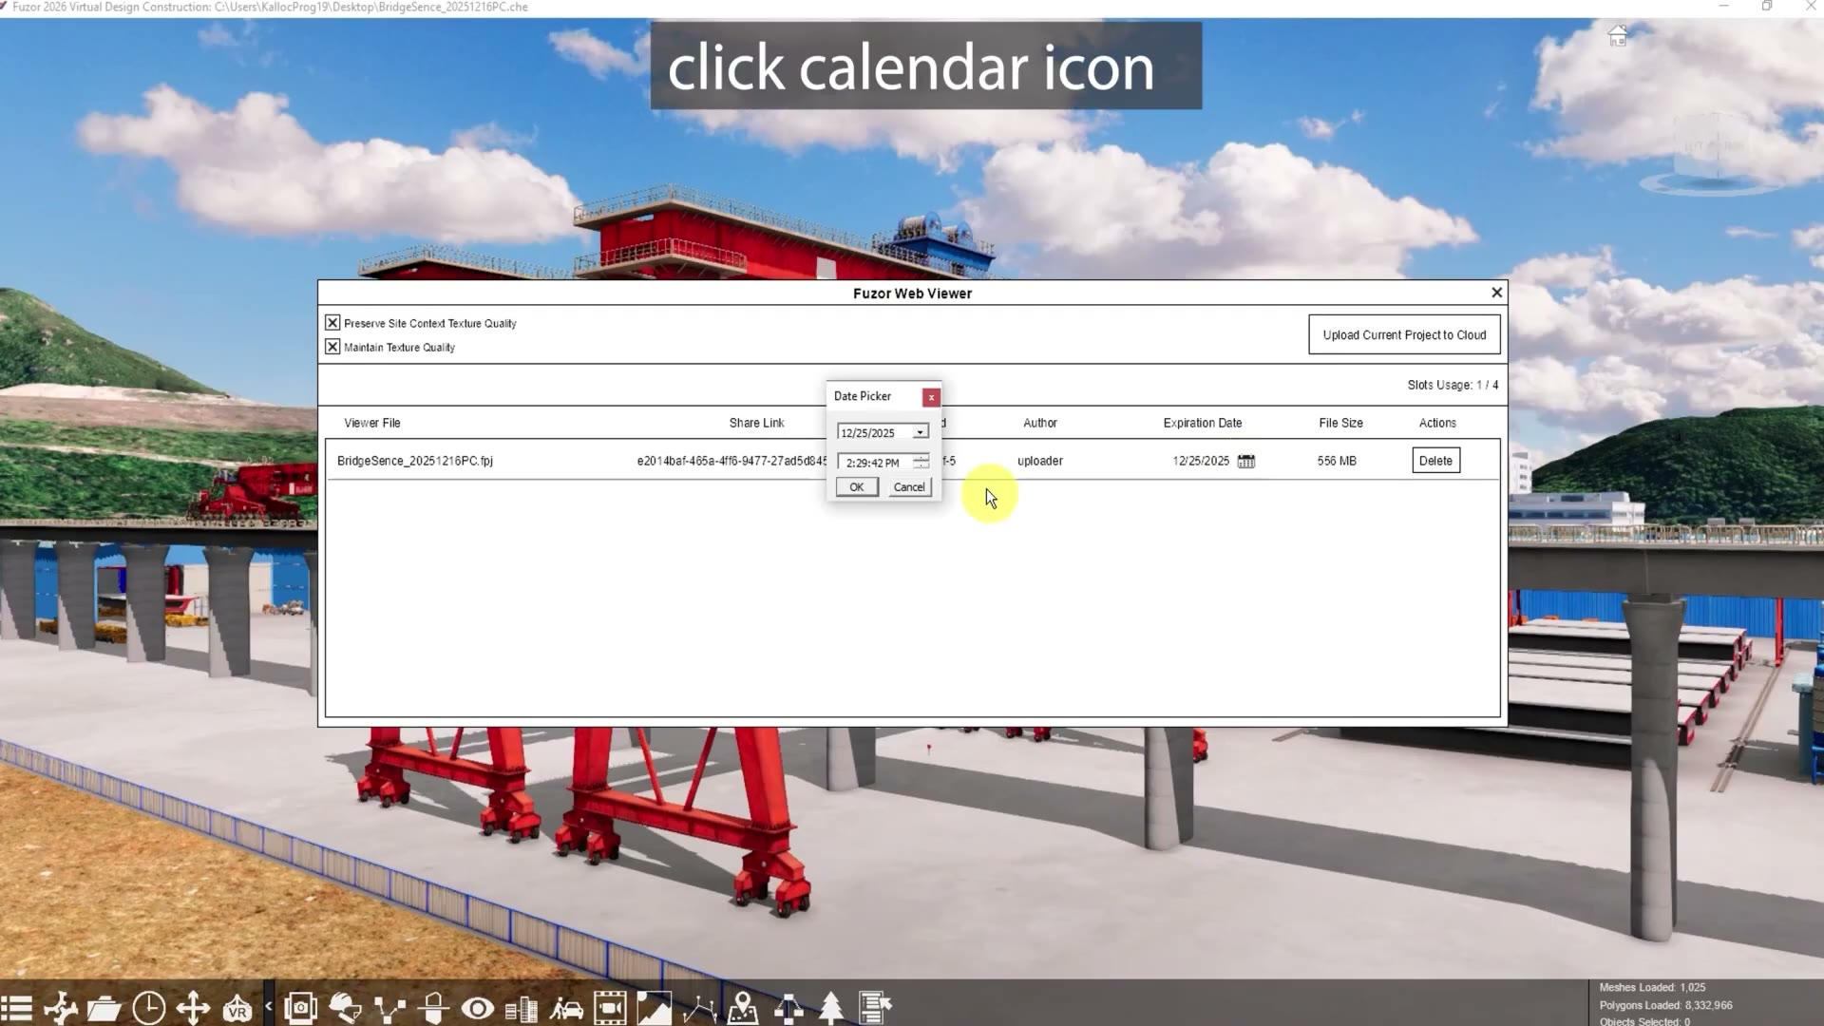
Task: Click the Expiration Date column header
Action: point(1203,423)
